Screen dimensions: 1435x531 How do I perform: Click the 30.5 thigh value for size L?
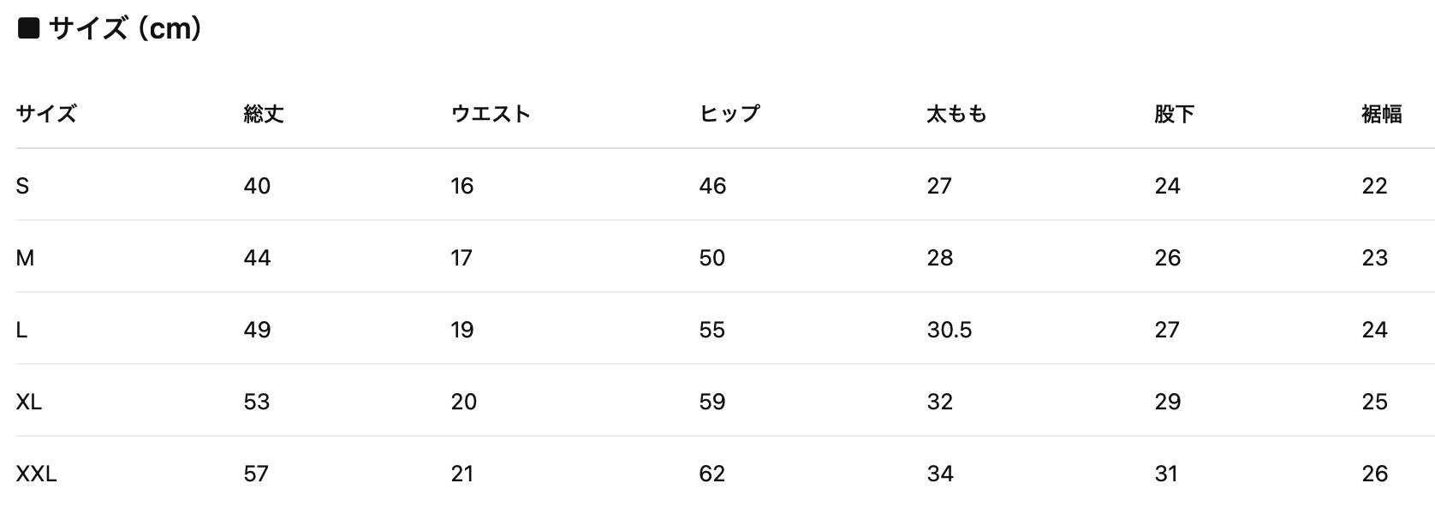tap(949, 330)
